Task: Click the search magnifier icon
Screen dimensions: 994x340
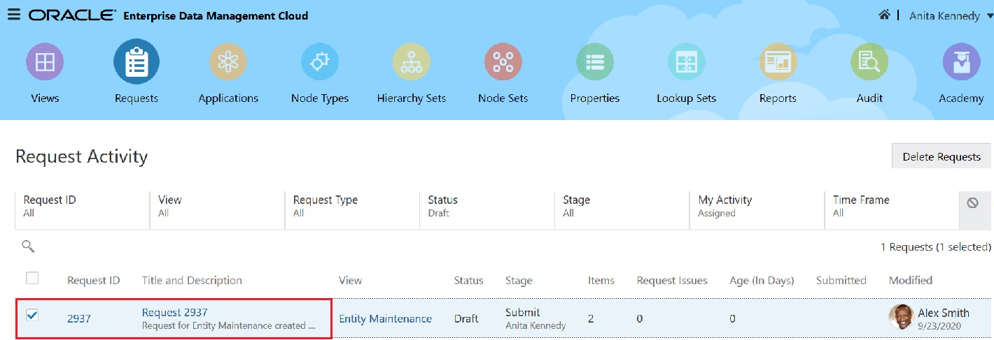Action: tap(28, 246)
